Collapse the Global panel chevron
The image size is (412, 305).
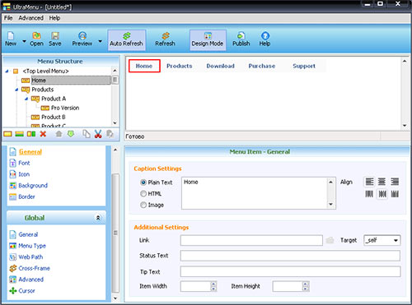(98, 218)
